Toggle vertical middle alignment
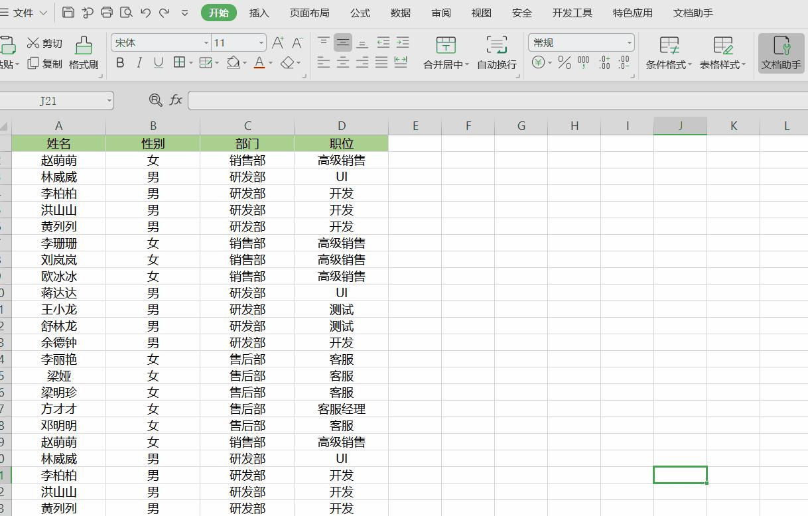 [x=343, y=42]
